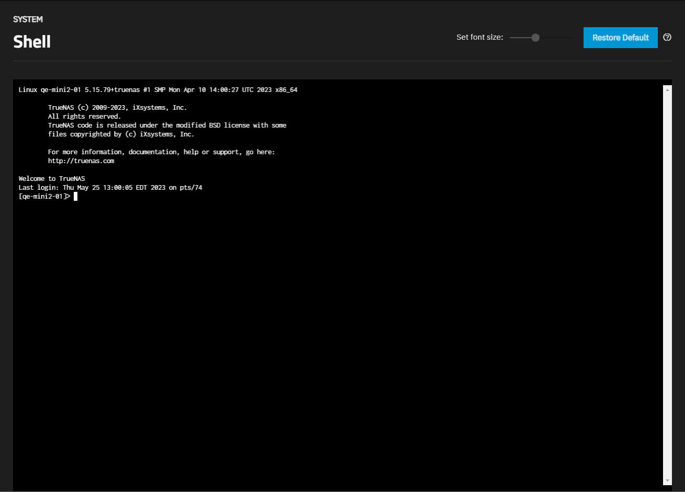
Task: Click the "Last login" line in terminal
Action: 110,188
